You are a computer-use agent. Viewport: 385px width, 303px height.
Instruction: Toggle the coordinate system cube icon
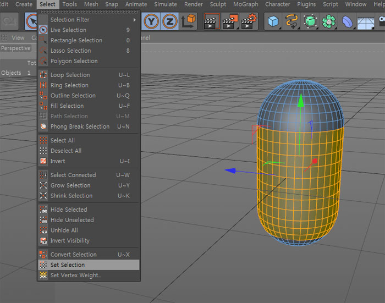(188, 21)
